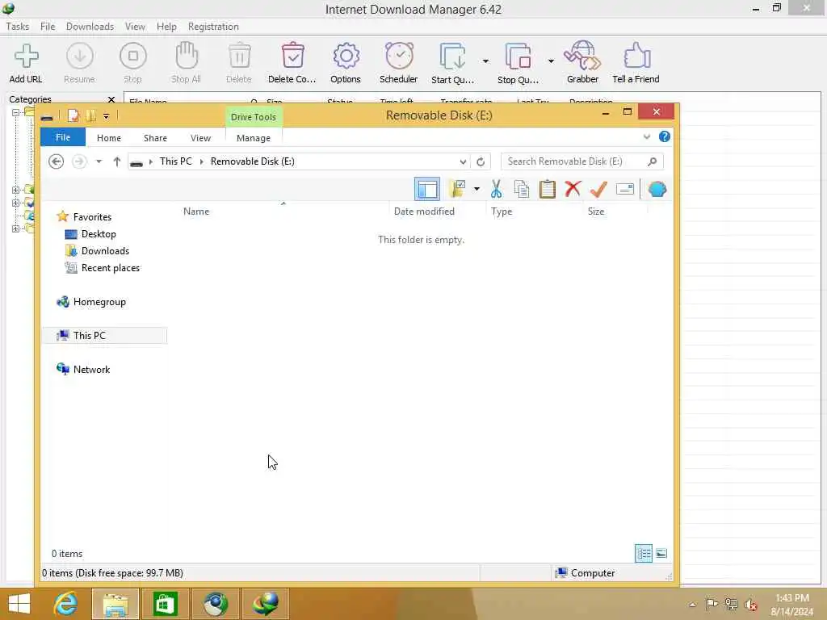827x620 pixels.
Task: Open Internet Explorer from the taskbar
Action: pyautogui.click(x=65, y=604)
